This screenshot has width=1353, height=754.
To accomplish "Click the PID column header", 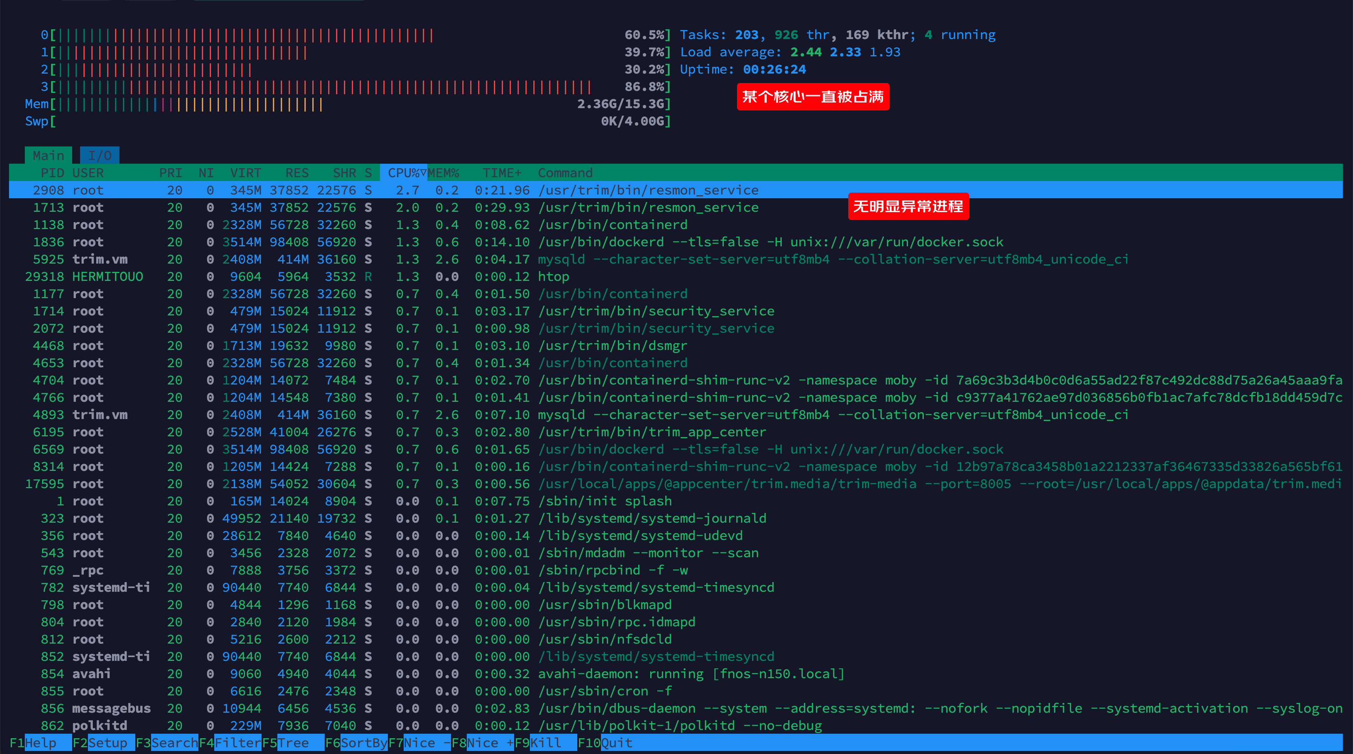I will pyautogui.click(x=52, y=173).
